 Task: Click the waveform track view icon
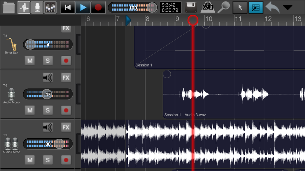coord(24,7)
